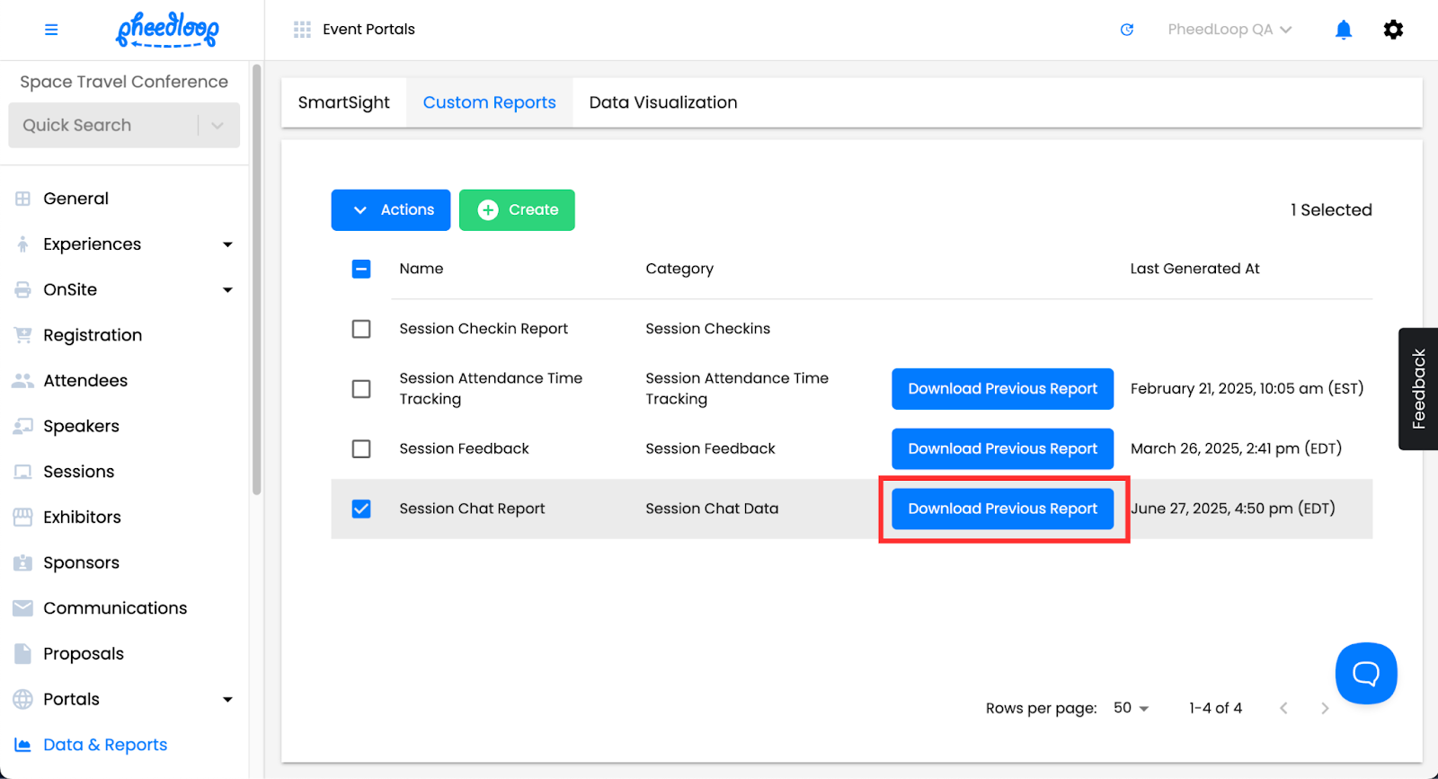Click the Registration cart icon
This screenshot has width=1438, height=779.
click(23, 335)
